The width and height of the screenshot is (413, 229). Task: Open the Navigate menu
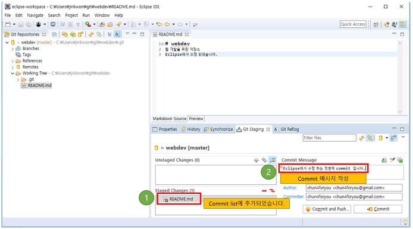point(35,15)
